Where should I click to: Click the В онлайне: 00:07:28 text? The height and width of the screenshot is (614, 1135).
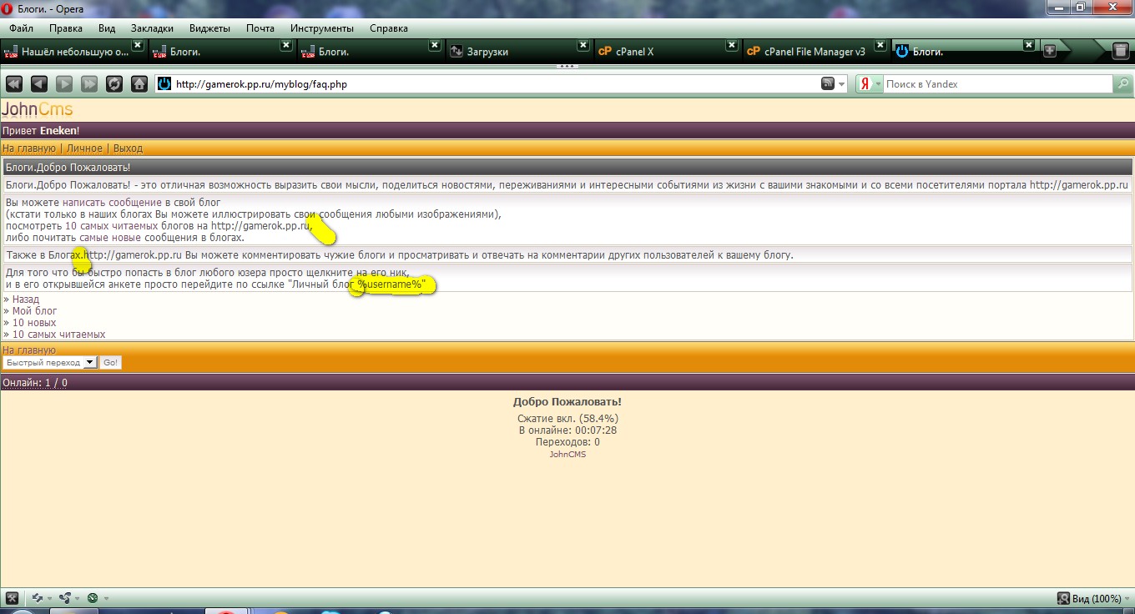click(x=567, y=430)
